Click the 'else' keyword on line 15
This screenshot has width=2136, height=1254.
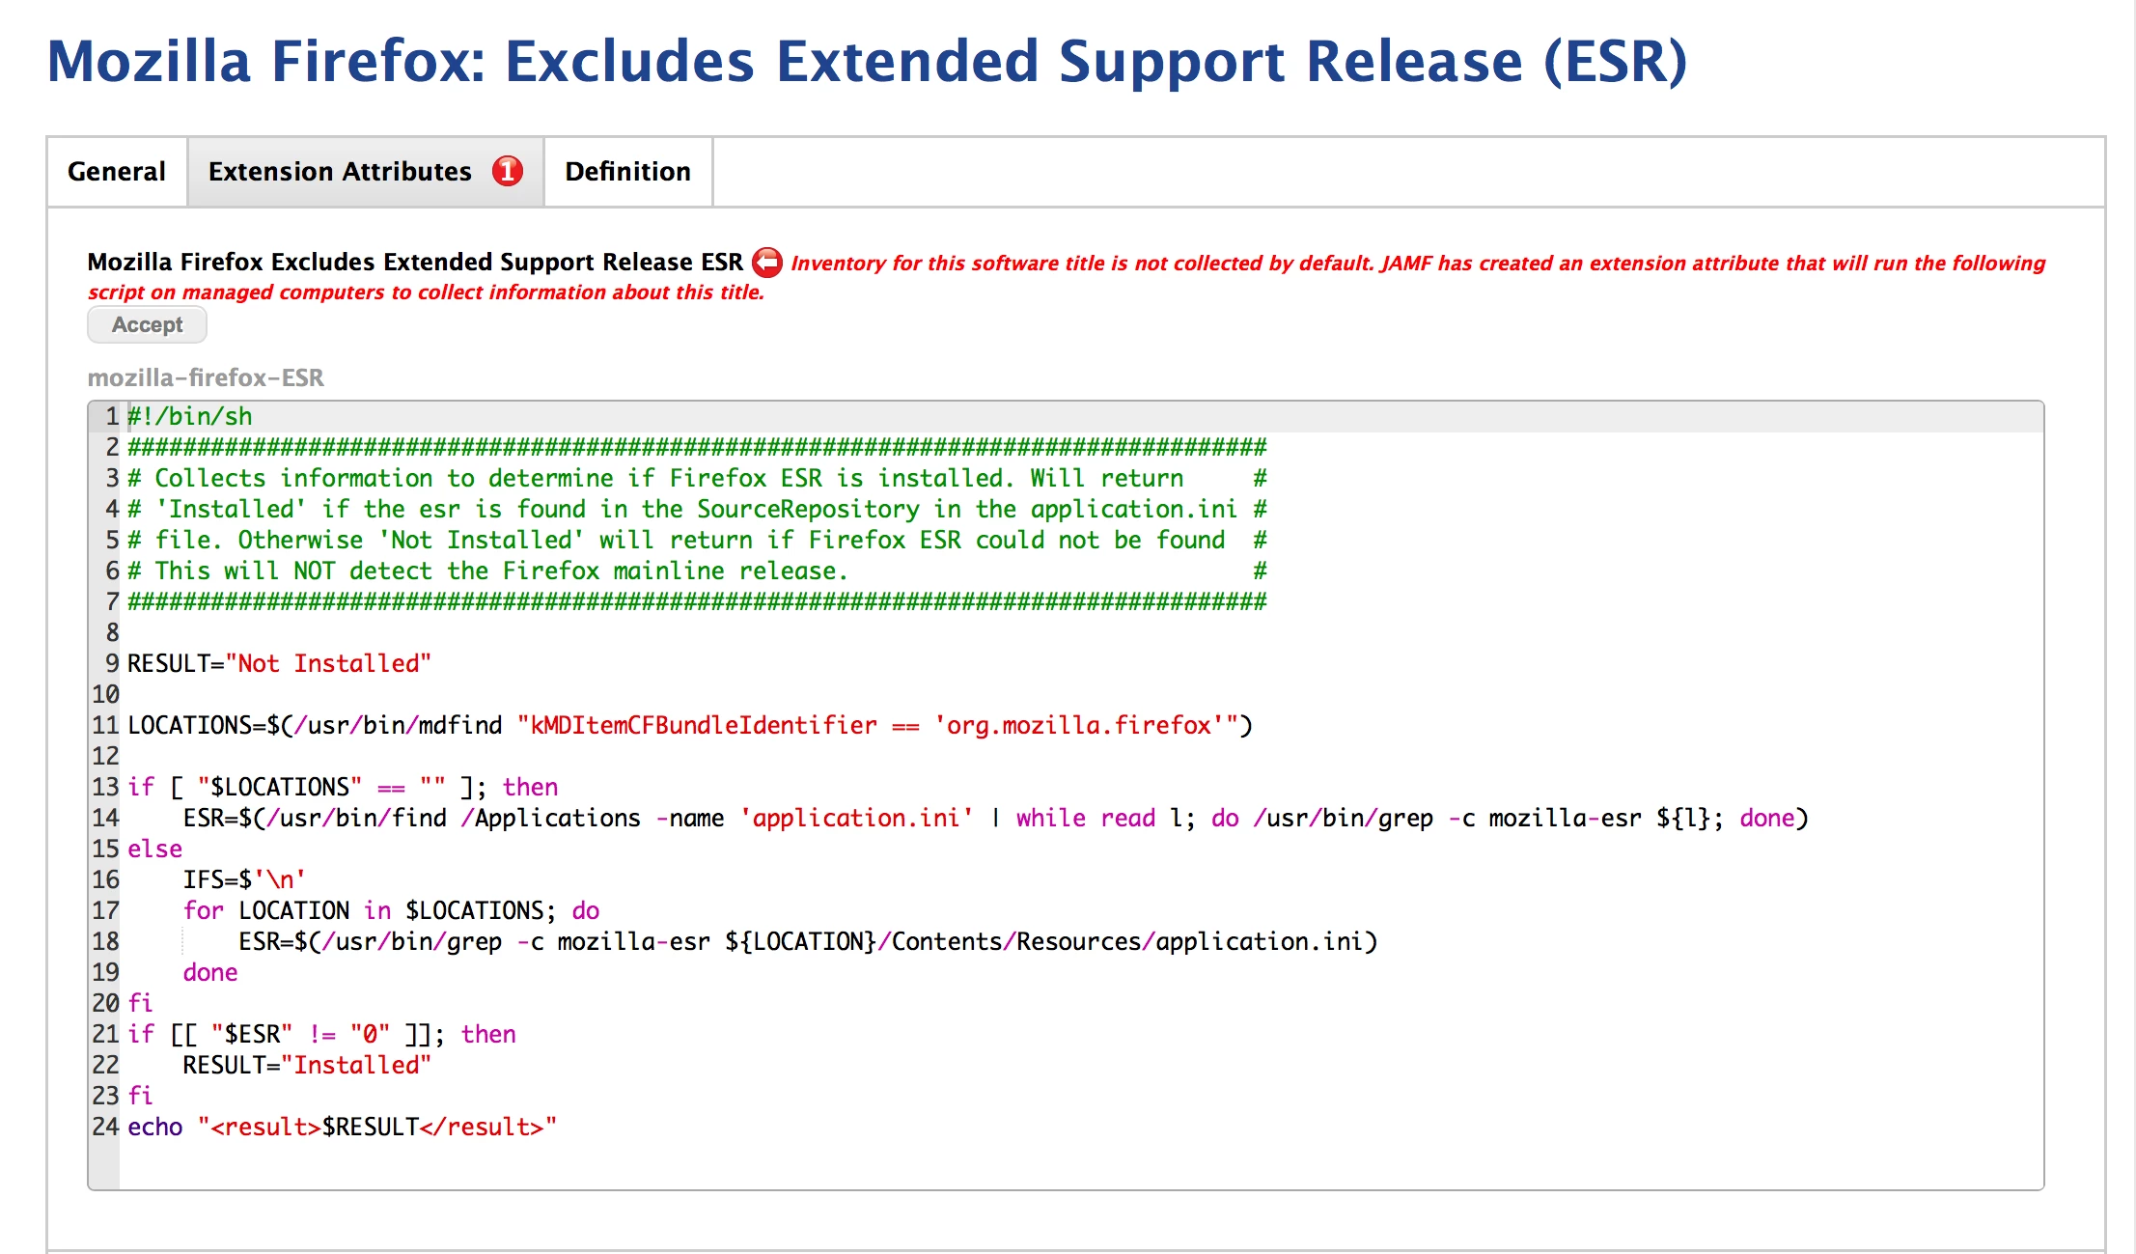154,849
